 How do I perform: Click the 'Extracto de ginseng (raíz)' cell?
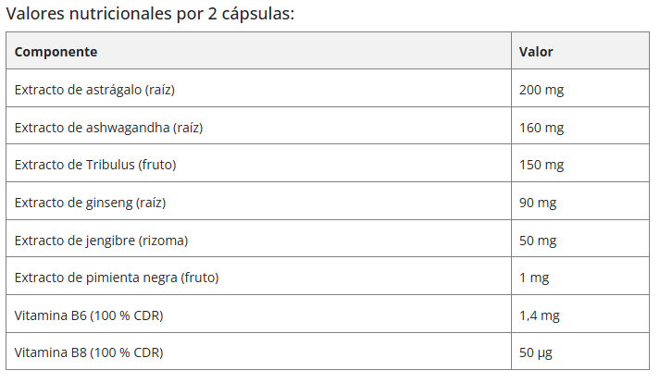pos(258,201)
